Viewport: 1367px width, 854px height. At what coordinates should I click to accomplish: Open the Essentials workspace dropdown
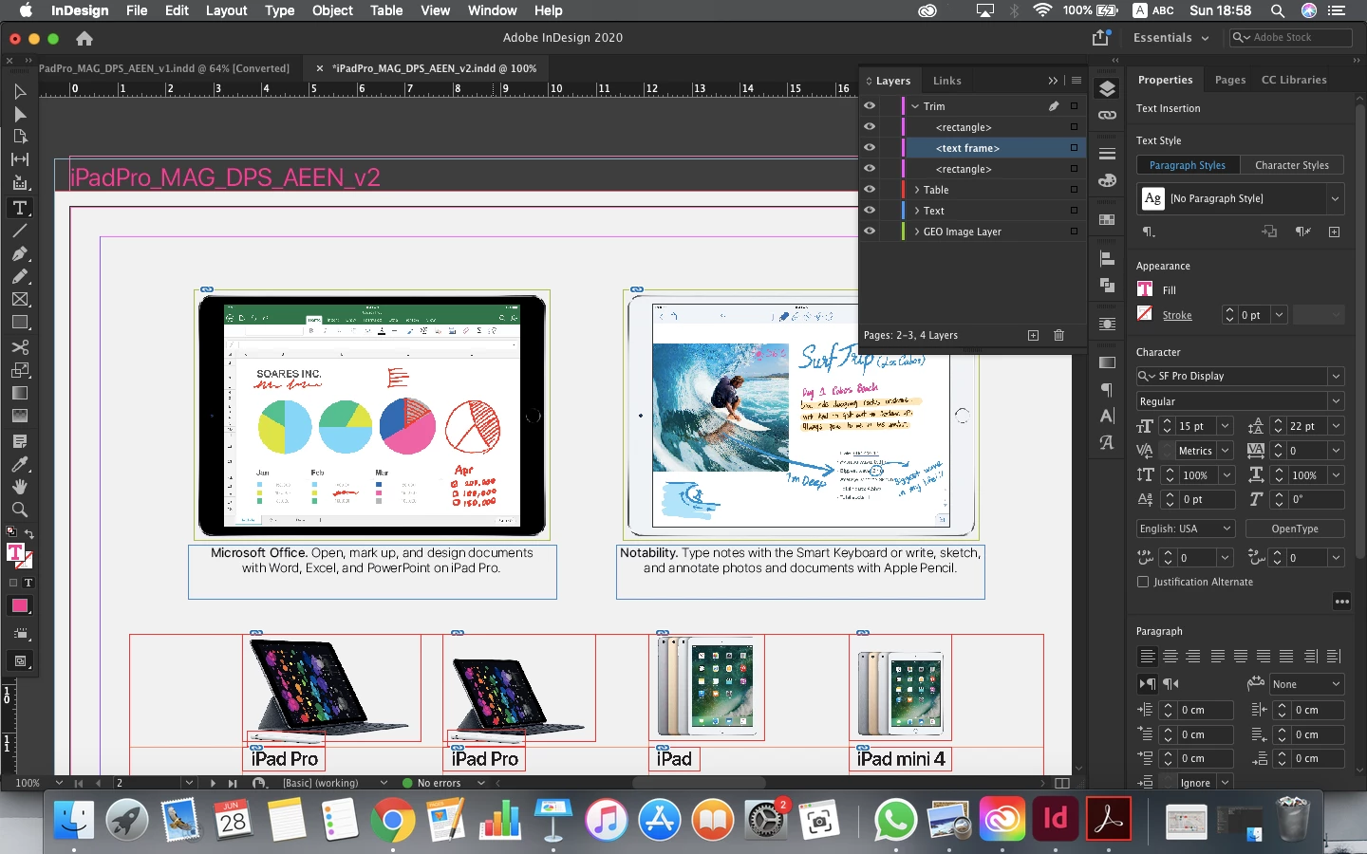coord(1171,38)
